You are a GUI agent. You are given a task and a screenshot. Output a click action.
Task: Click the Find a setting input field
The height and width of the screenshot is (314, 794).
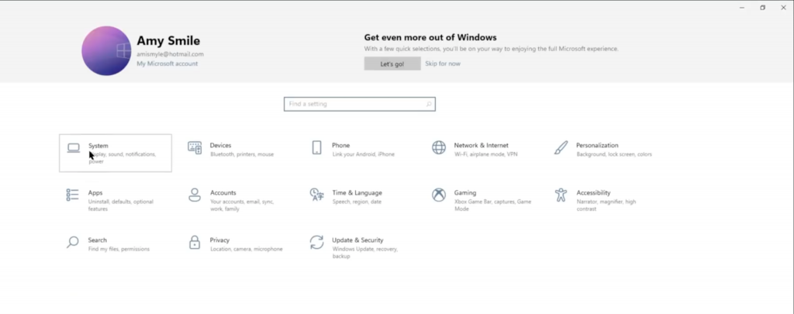[360, 105]
